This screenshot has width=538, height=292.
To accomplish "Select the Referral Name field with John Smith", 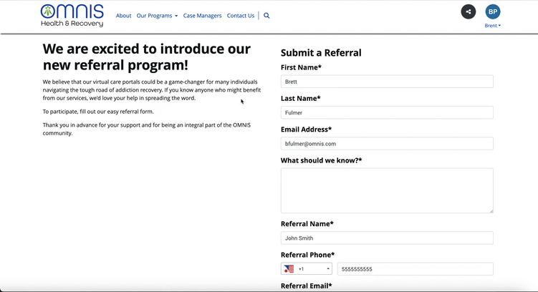I will [x=387, y=238].
